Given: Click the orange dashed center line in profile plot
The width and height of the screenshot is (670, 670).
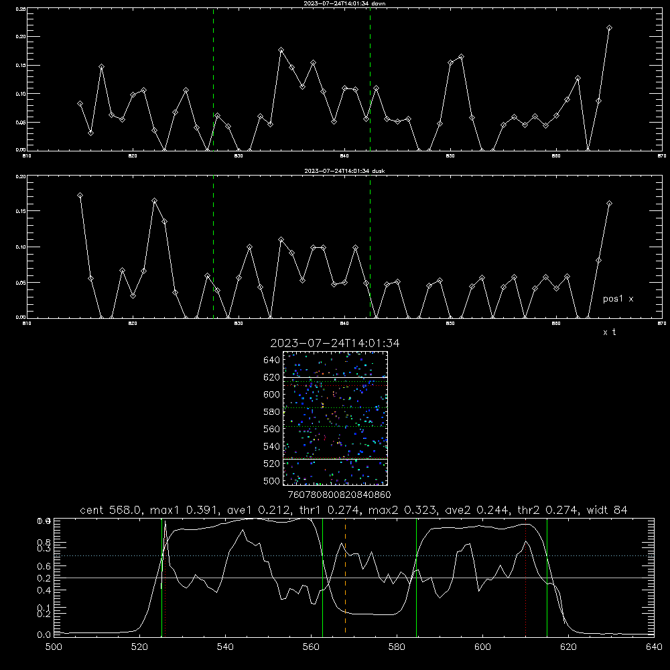Looking at the screenshot, I should (x=345, y=577).
